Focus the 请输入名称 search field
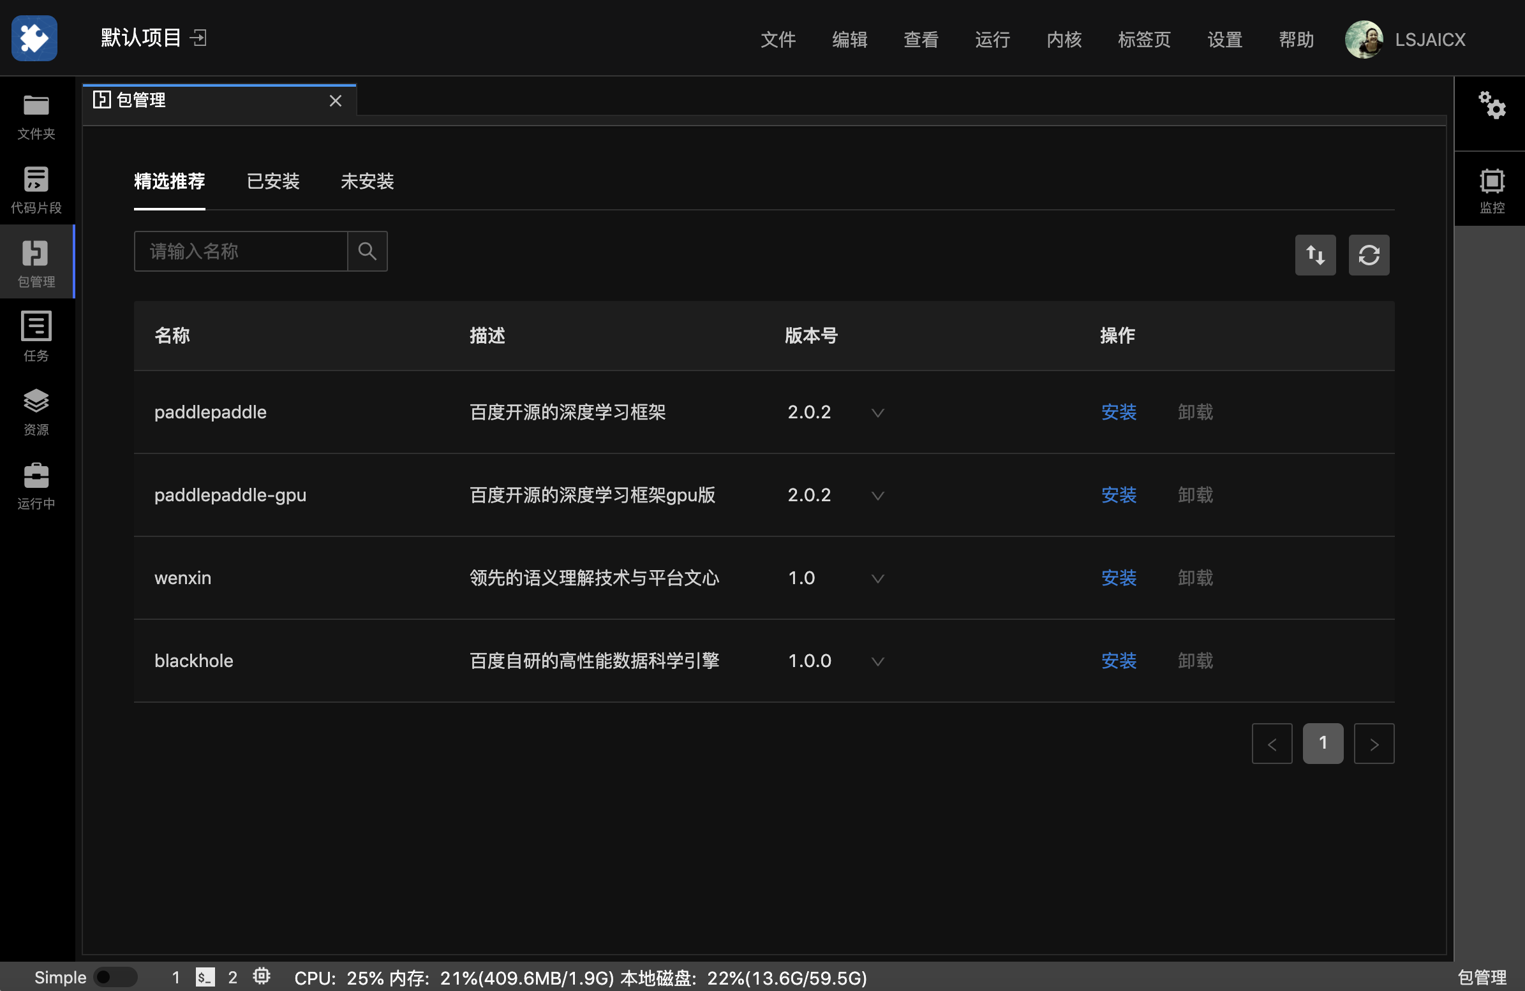The height and width of the screenshot is (991, 1525). click(241, 251)
